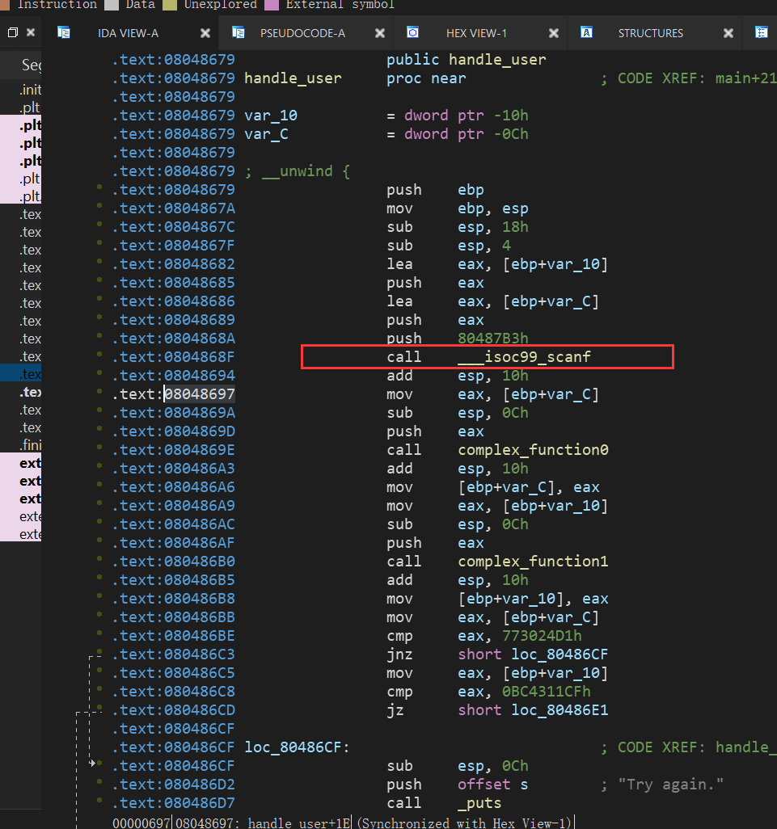The height and width of the screenshot is (829, 777).
Task: Select the constant 0BC4311CFh in cmp
Action: [x=546, y=692]
